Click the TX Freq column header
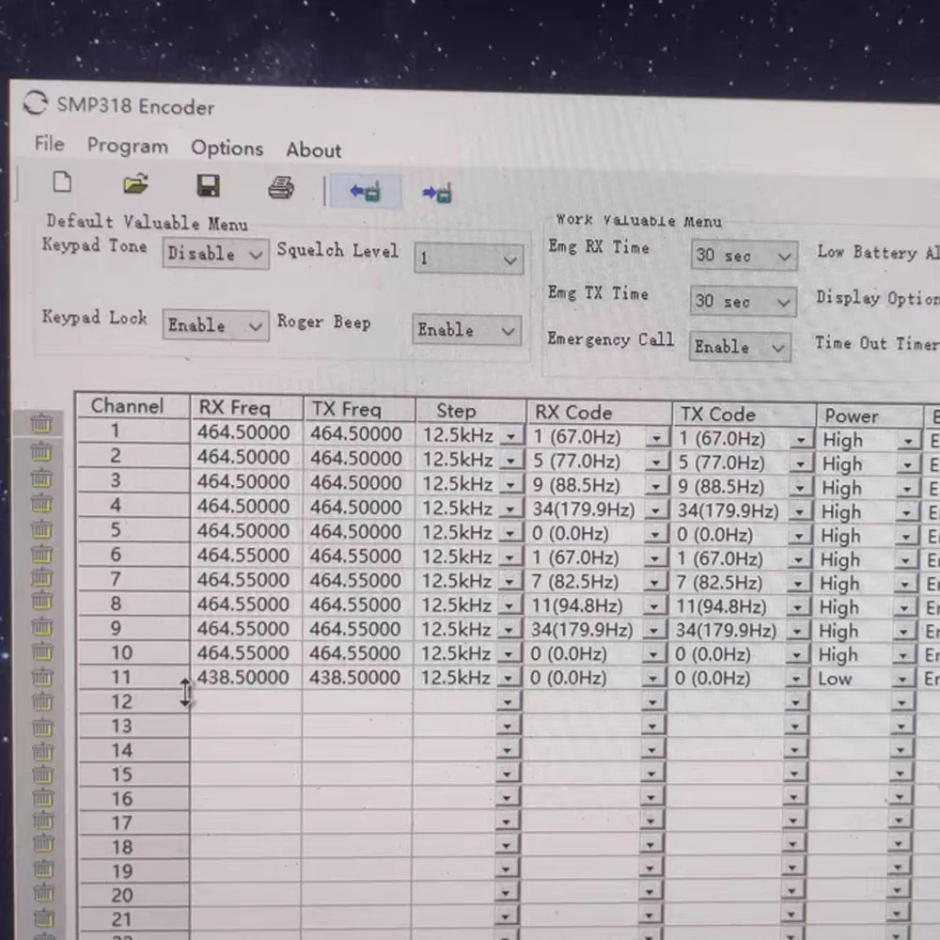The image size is (940, 940). tap(358, 409)
